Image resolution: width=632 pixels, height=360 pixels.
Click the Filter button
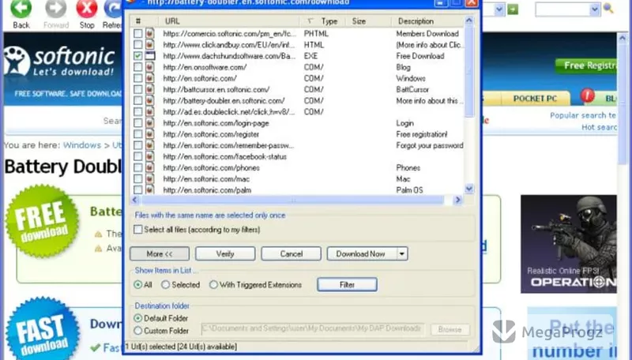[x=347, y=285]
